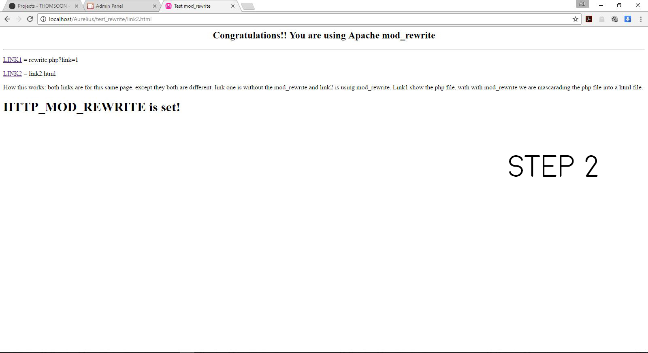The image size is (648, 353).
Task: Click the browser Back arrow
Action: coord(7,19)
